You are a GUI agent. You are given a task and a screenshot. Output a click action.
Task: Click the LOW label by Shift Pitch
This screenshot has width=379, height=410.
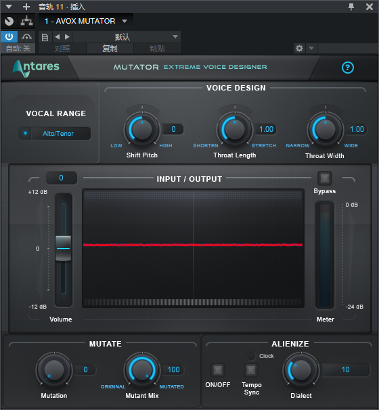[x=116, y=146]
